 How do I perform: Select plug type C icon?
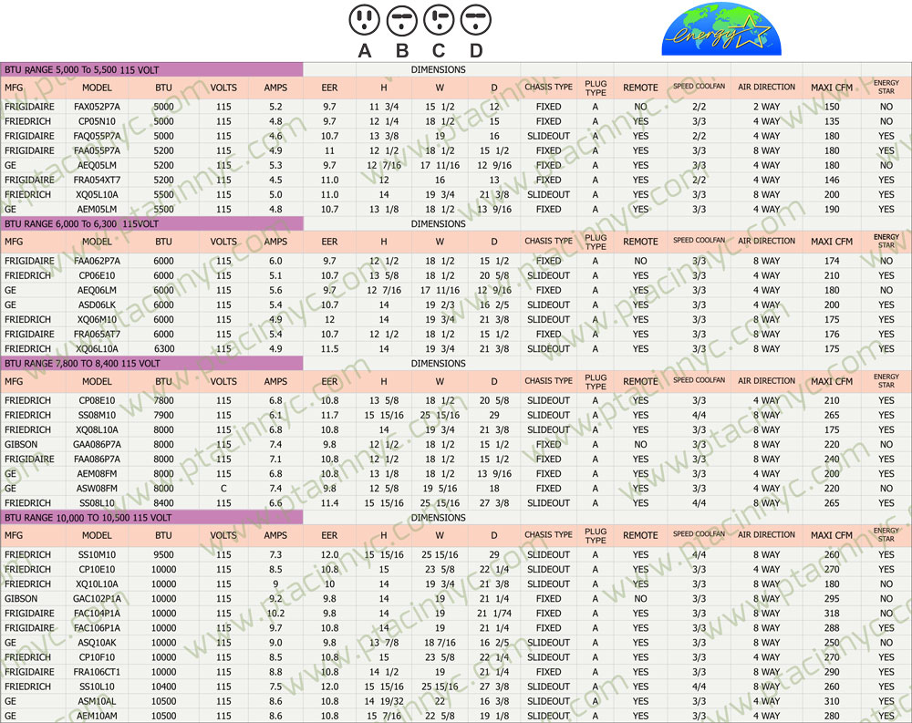point(438,20)
